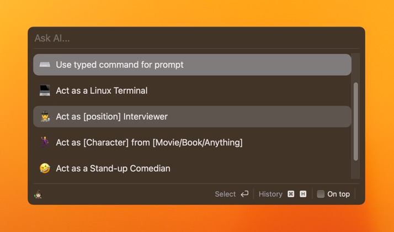Click the keyboard icon for typed command
Screen dimensions: 394x232
[45, 65]
